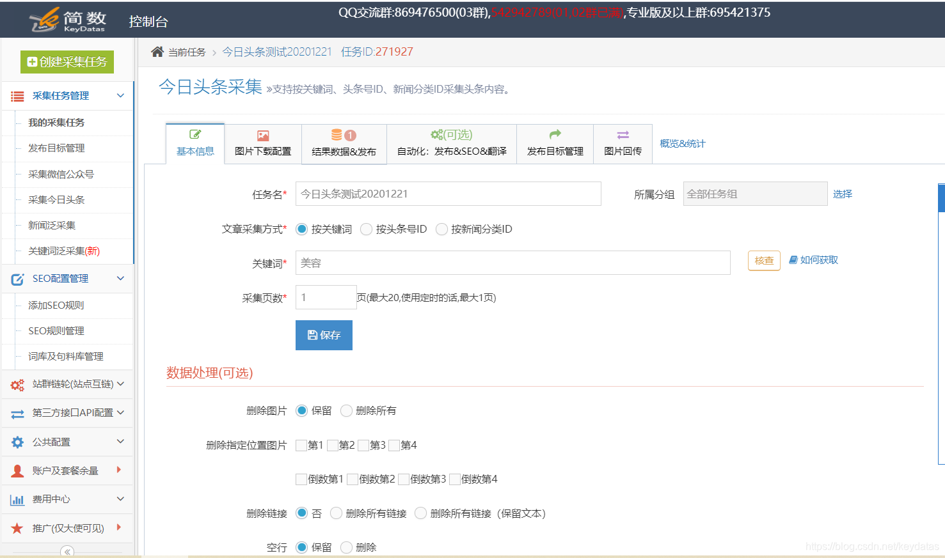Collapse the sidebar with double-arrow icon
Screen dimensions: 945x558
pos(67,552)
